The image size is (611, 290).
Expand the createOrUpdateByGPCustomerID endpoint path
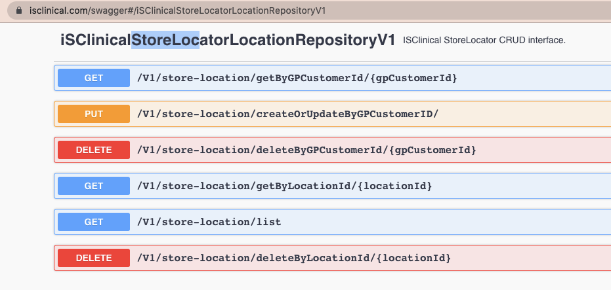coord(287,114)
